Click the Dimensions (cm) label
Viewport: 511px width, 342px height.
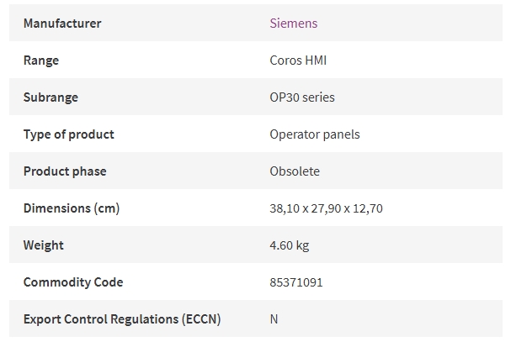point(72,208)
